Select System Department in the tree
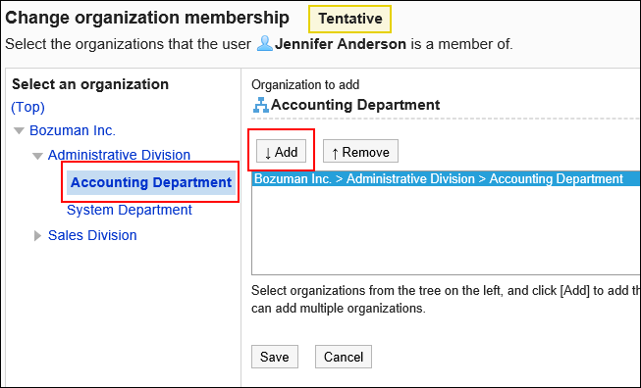 tap(130, 210)
